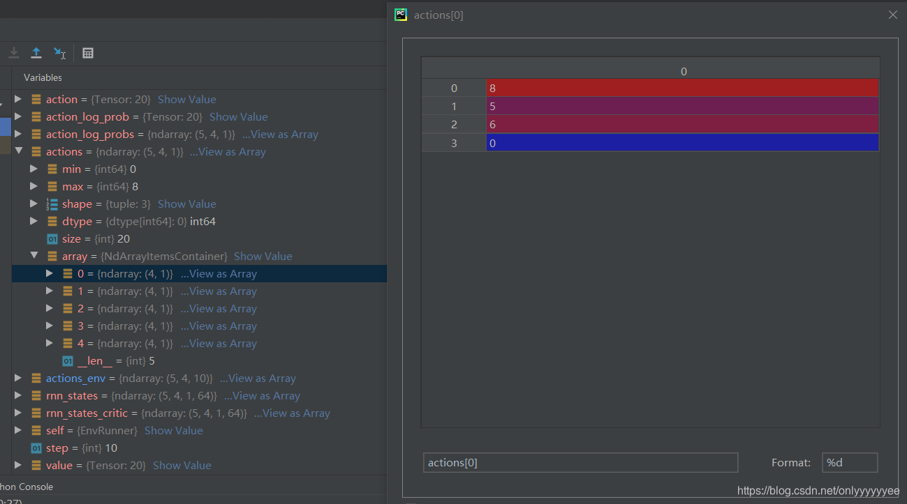Click the Step Out upload-arrow icon
The image size is (907, 504).
[x=36, y=53]
